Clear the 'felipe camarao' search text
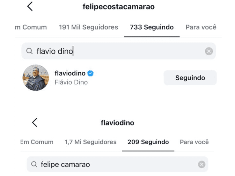235x176 pixels. [x=201, y=164]
